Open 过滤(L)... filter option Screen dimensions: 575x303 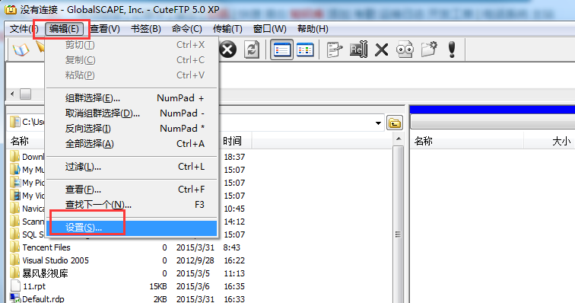[x=132, y=167]
